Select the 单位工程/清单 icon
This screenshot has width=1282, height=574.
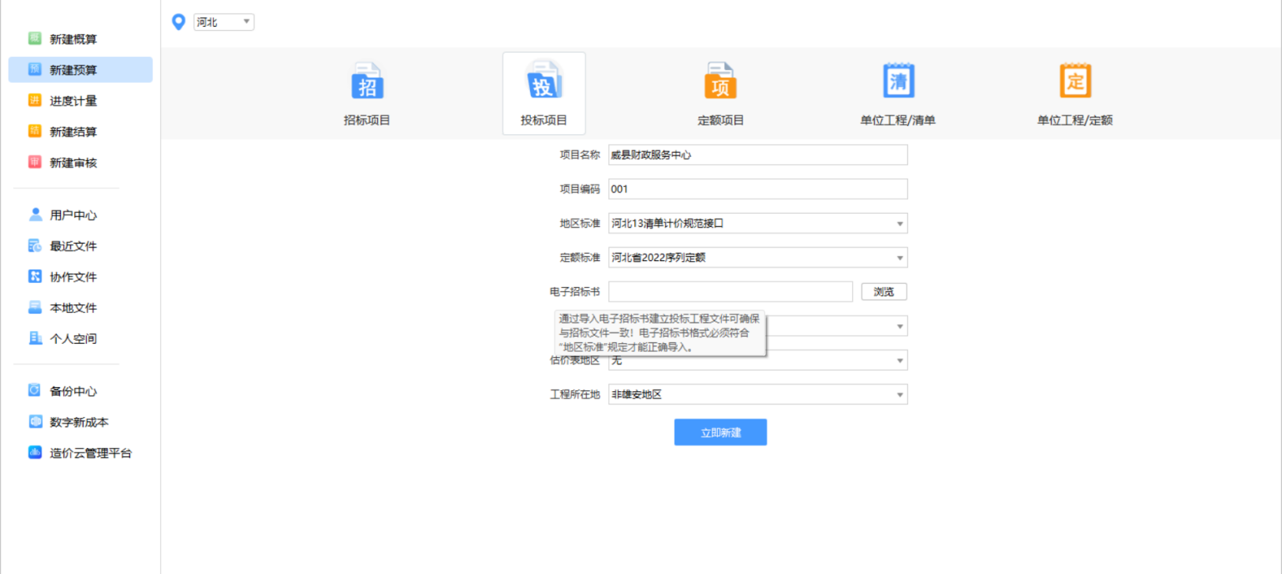coord(898,80)
